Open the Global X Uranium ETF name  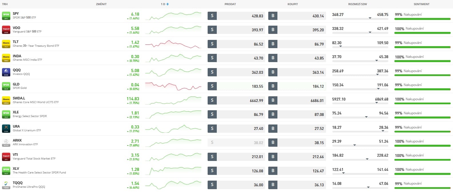tap(27, 130)
